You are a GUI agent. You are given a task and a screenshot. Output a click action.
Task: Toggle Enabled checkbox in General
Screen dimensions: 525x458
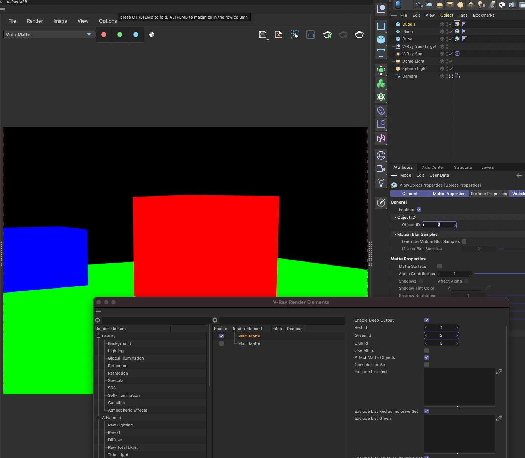coord(419,210)
